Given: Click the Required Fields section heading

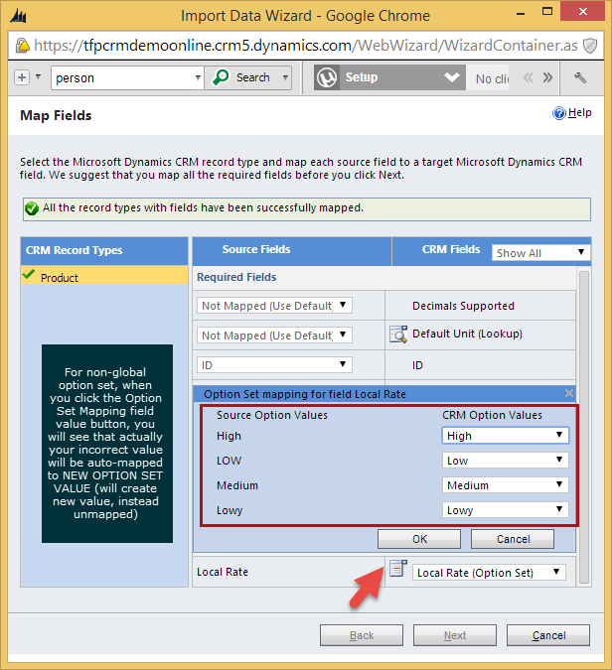Looking at the screenshot, I should (x=236, y=277).
